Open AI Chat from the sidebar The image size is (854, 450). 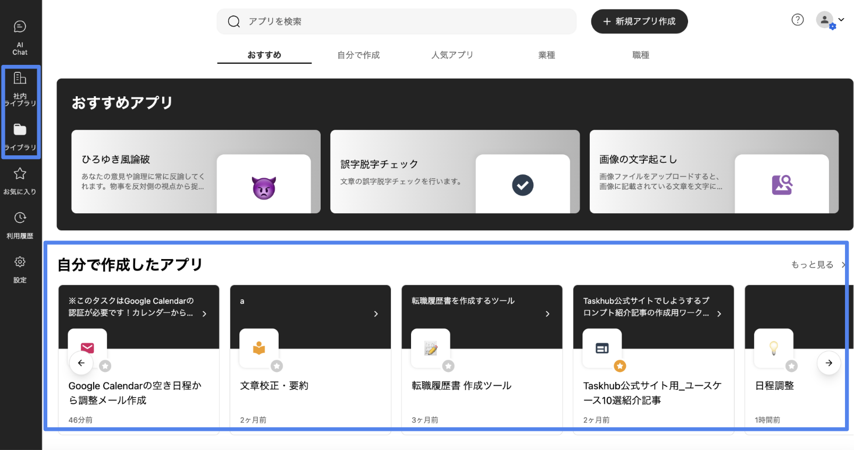pyautogui.click(x=20, y=36)
